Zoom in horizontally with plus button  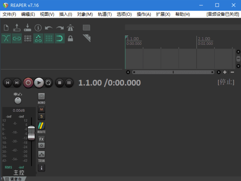(x=225, y=72)
